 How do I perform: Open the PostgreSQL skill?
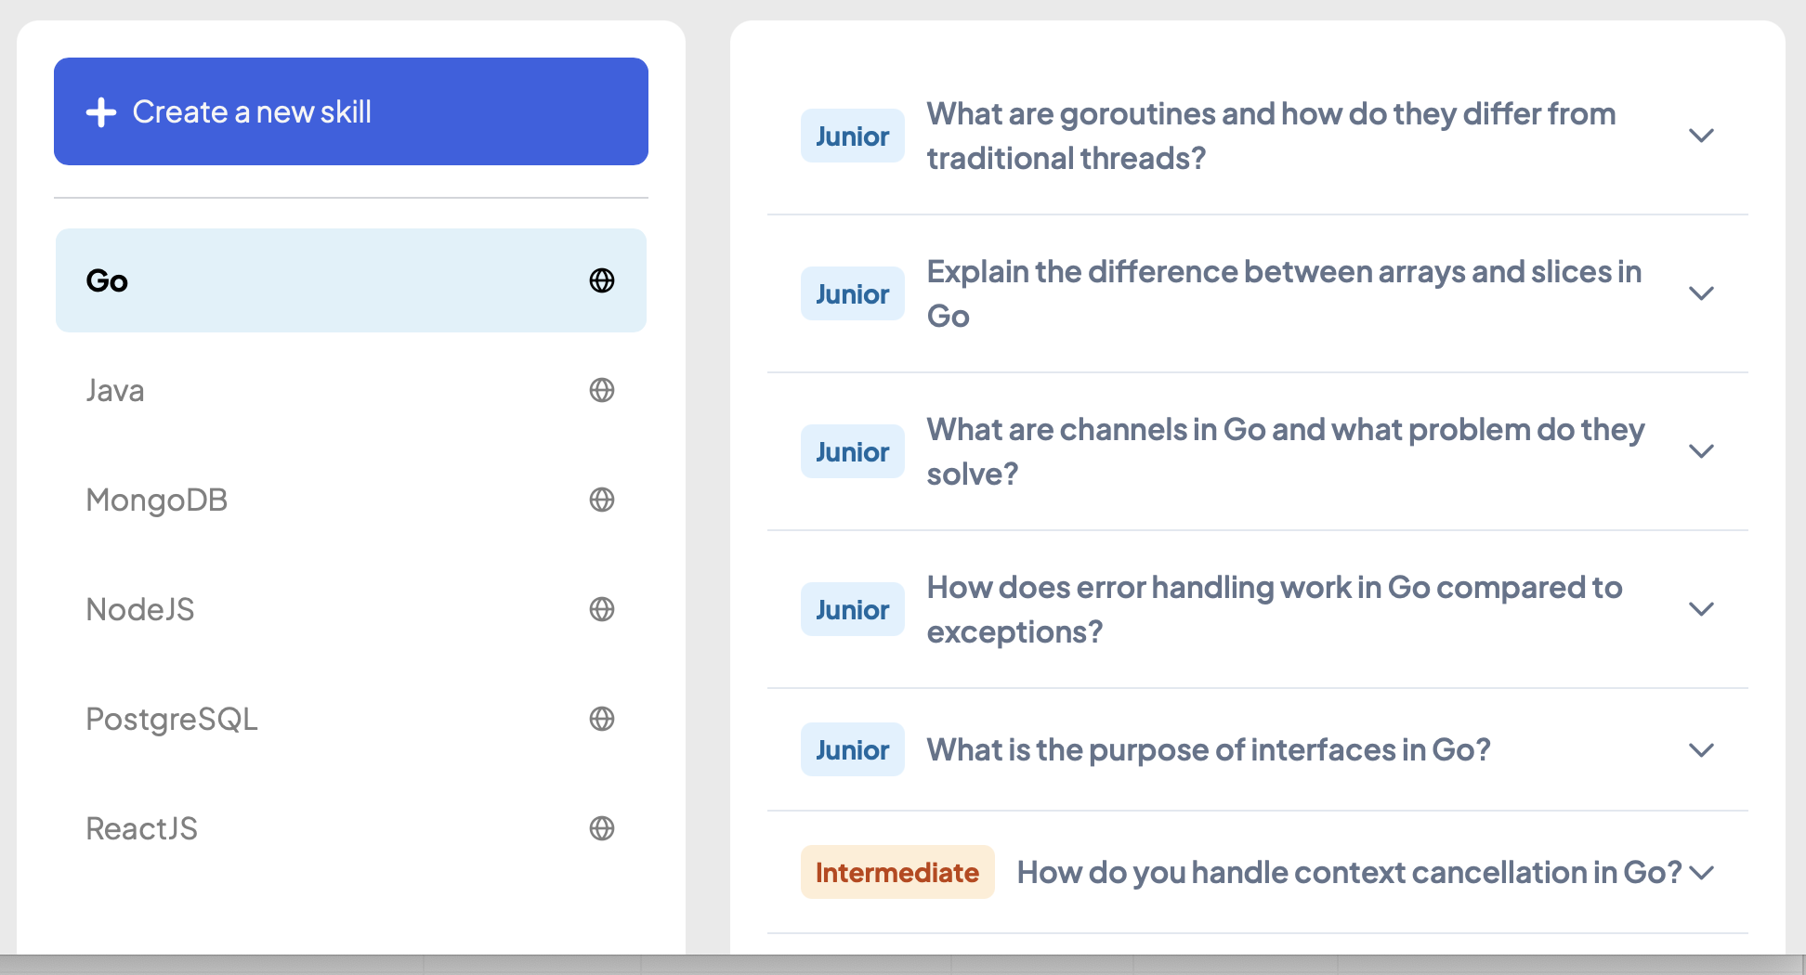(351, 719)
